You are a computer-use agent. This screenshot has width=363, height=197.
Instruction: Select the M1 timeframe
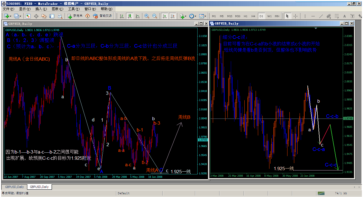[x=214, y=16]
